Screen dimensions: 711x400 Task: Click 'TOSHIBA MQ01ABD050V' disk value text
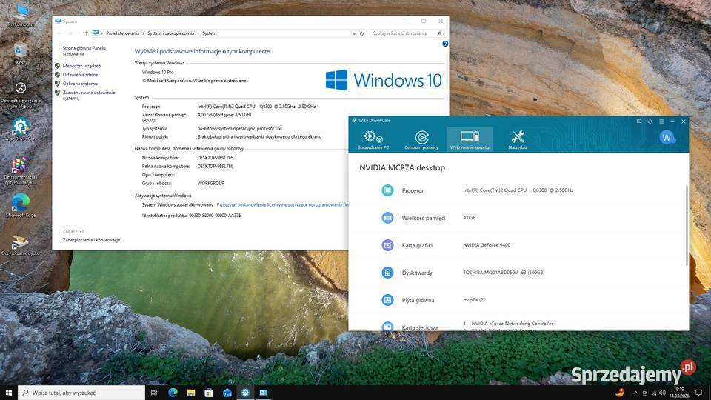click(504, 273)
